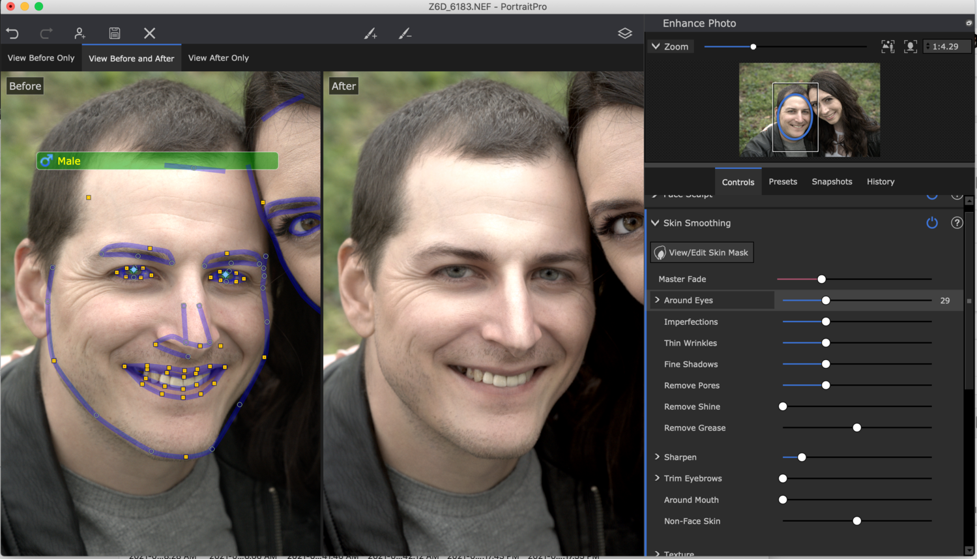Select the brush with plus tool
This screenshot has height=559, width=977.
coord(370,33)
